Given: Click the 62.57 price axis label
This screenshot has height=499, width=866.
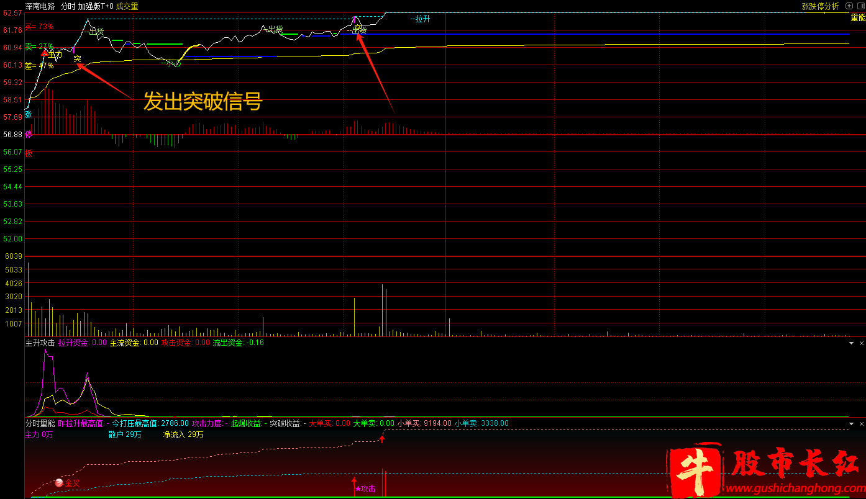Looking at the screenshot, I should pyautogui.click(x=12, y=13).
